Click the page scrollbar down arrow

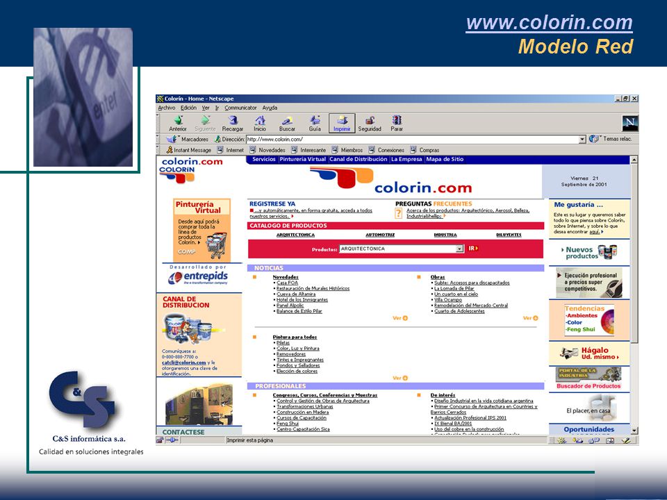coord(634,431)
